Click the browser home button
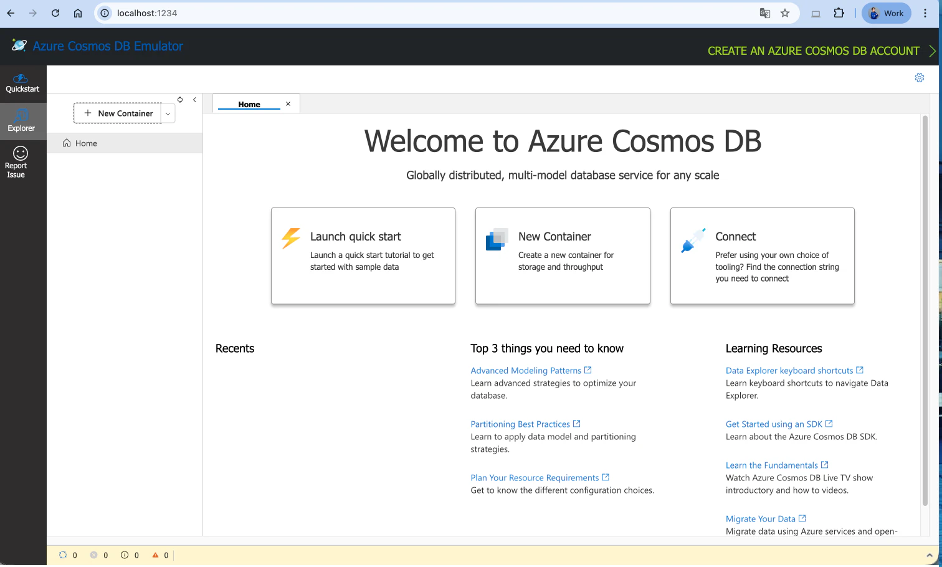 (78, 13)
